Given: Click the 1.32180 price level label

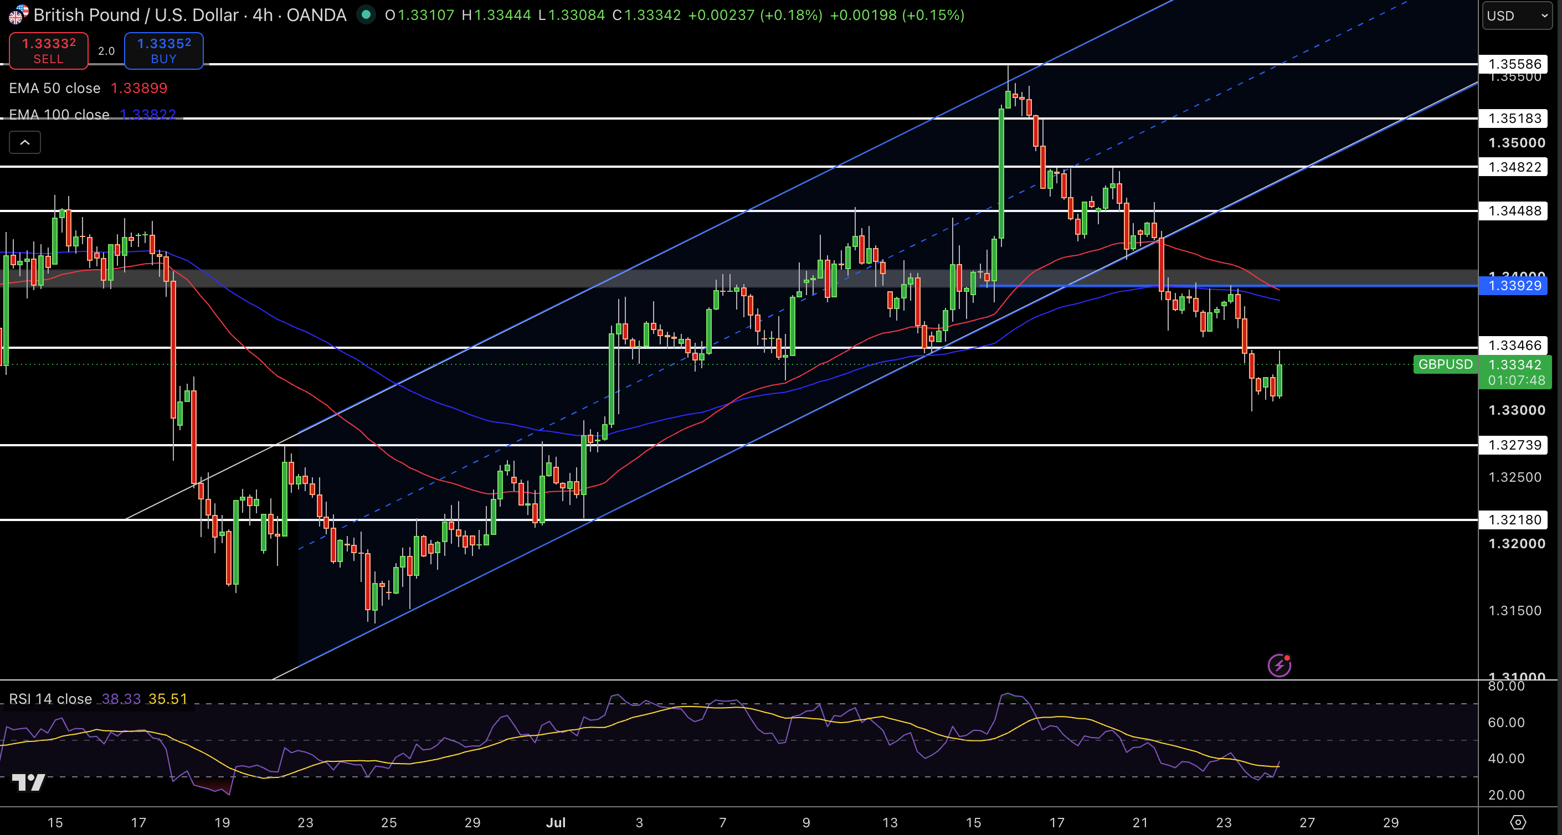Looking at the screenshot, I should [x=1514, y=519].
